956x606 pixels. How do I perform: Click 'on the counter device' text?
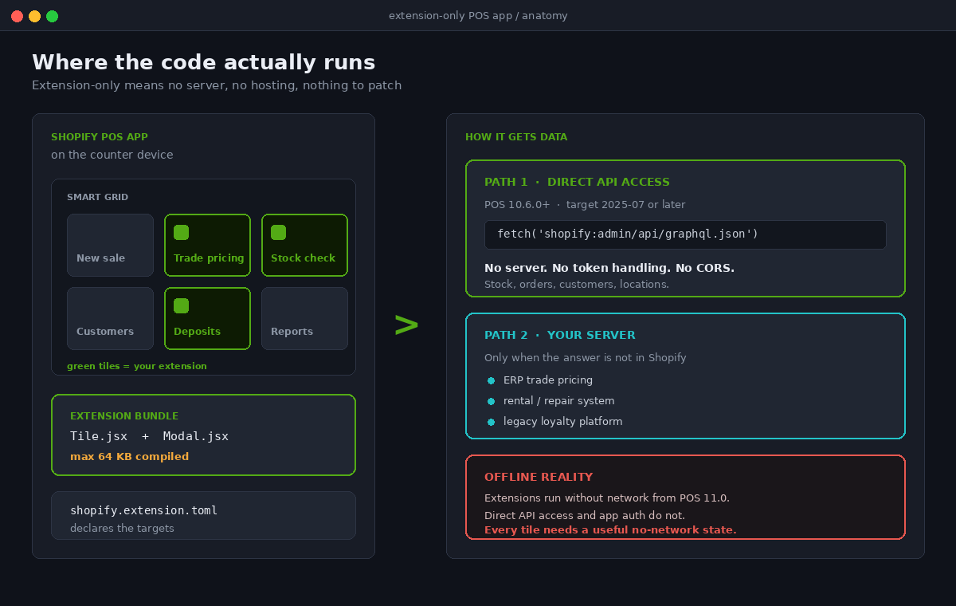(x=112, y=155)
